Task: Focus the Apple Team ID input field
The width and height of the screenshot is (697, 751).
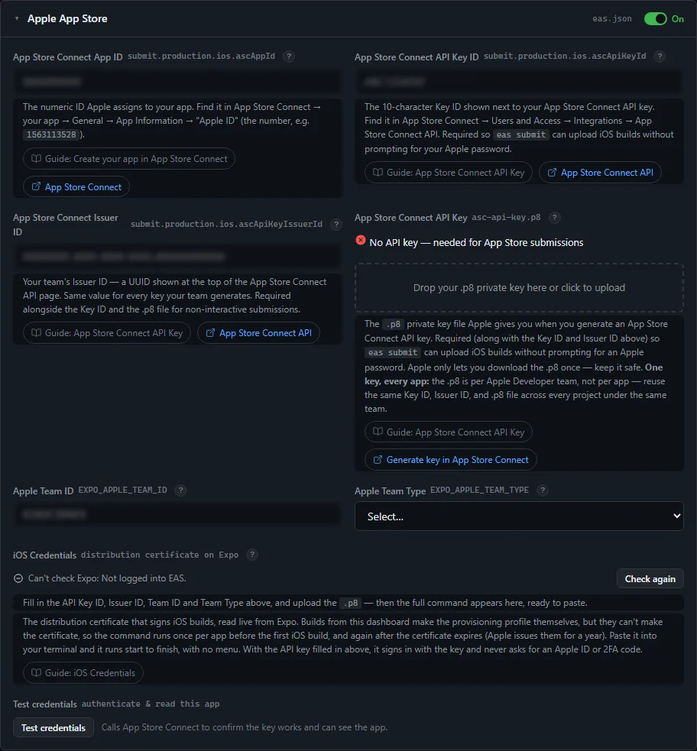Action: (x=177, y=514)
